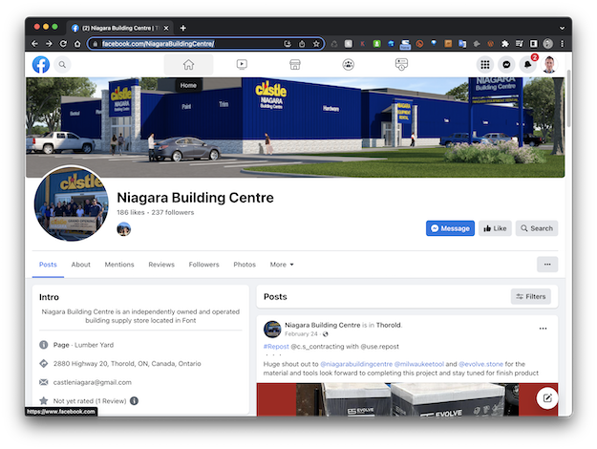Click the share icon in address bar
597x449 pixels.
click(x=302, y=44)
